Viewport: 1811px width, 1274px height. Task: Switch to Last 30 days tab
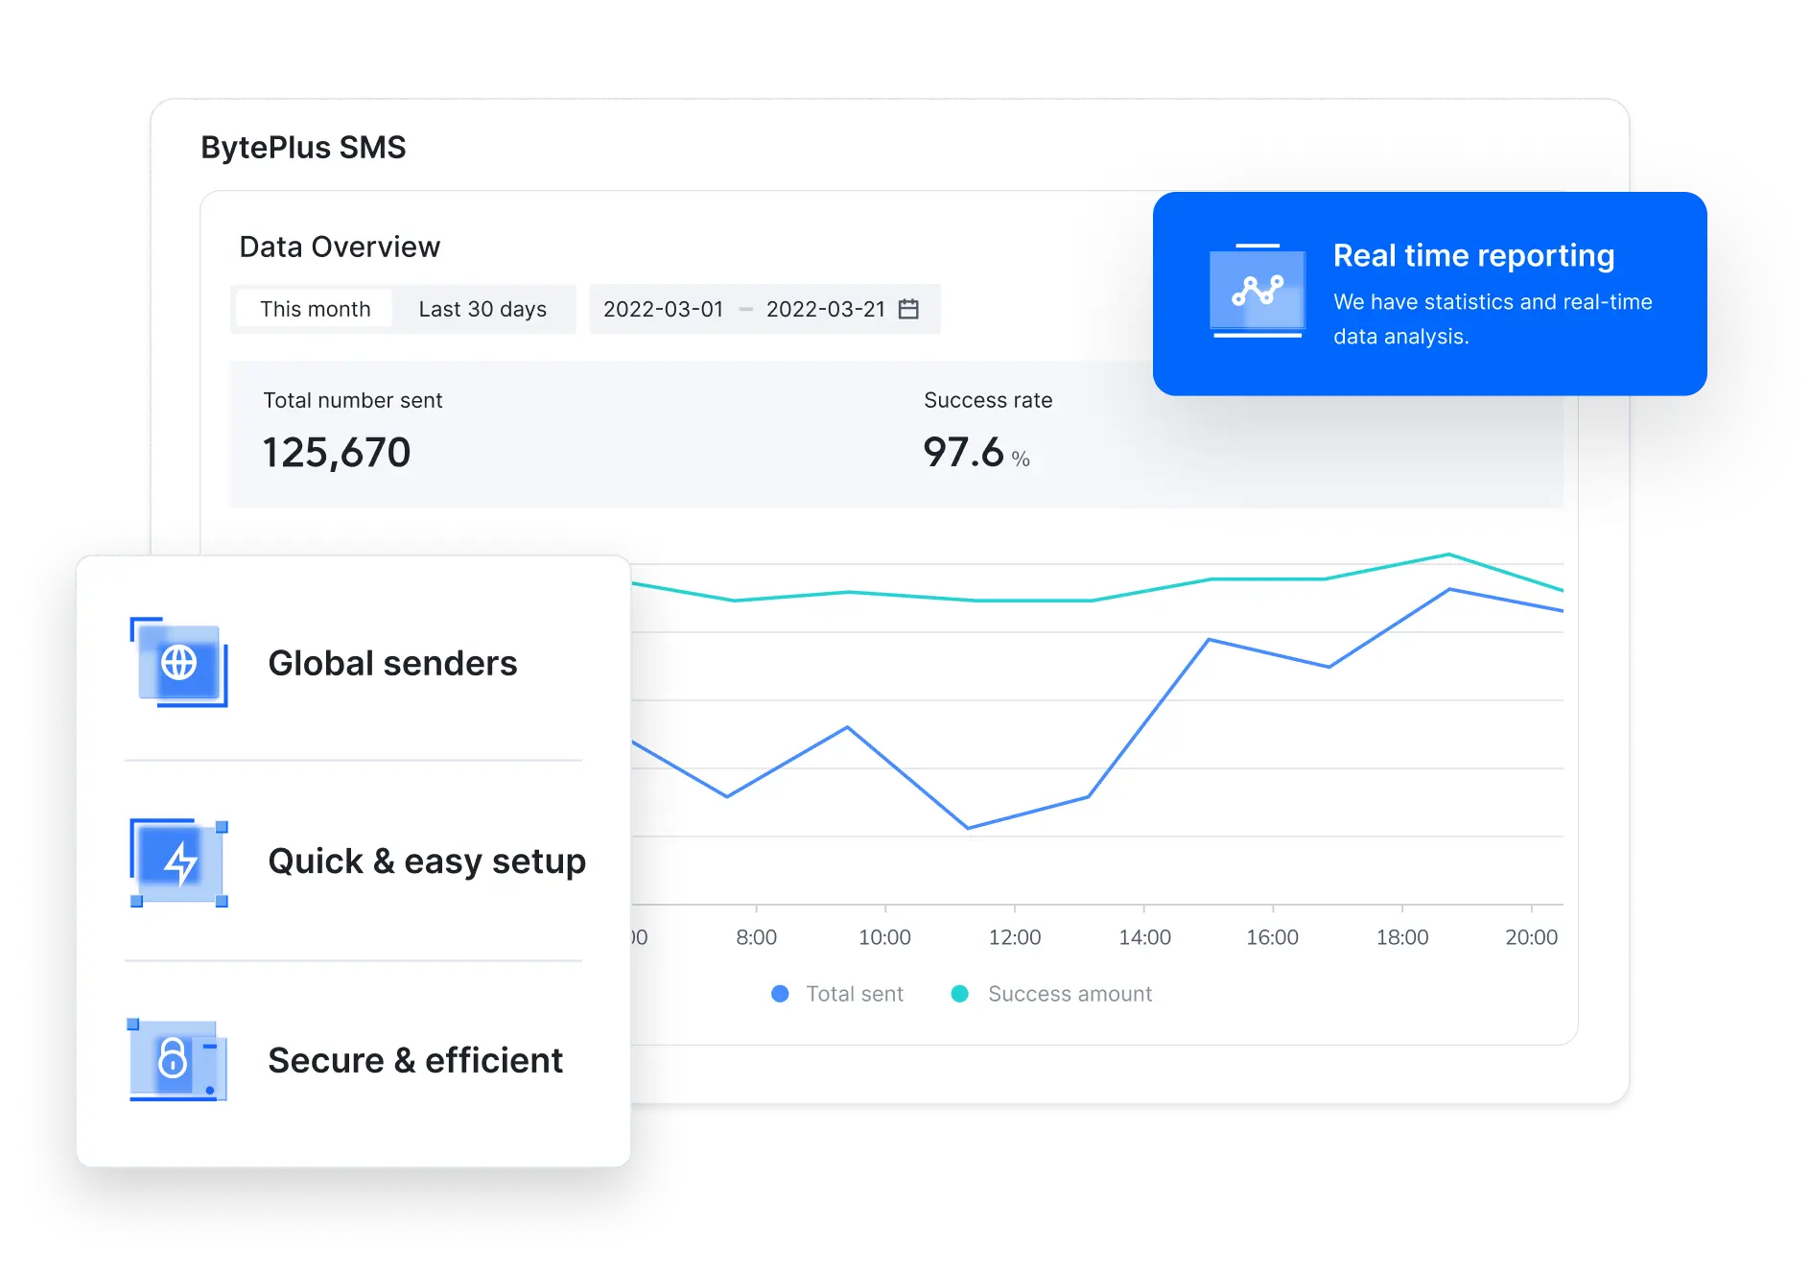(482, 309)
